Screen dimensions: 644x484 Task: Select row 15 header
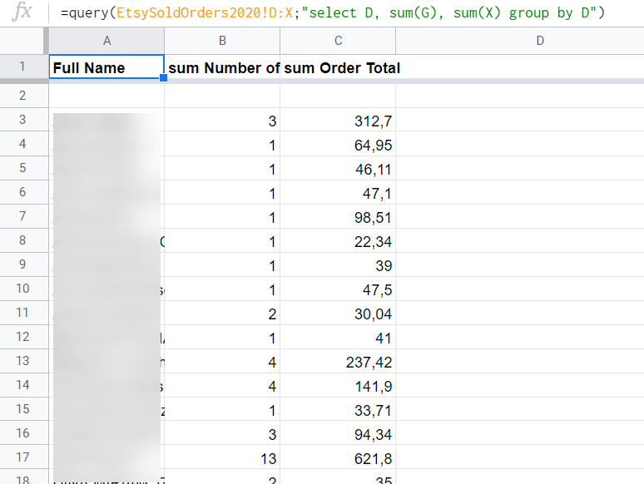click(x=22, y=409)
